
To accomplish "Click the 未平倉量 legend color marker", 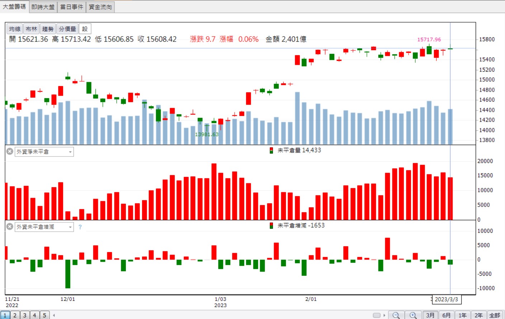I will pos(272,150).
